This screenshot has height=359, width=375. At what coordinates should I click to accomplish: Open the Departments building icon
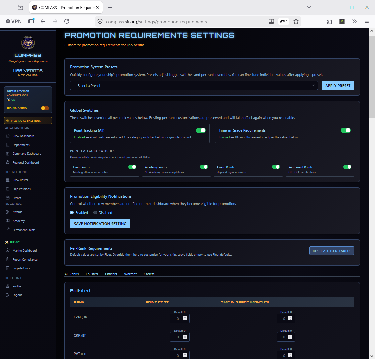8,145
